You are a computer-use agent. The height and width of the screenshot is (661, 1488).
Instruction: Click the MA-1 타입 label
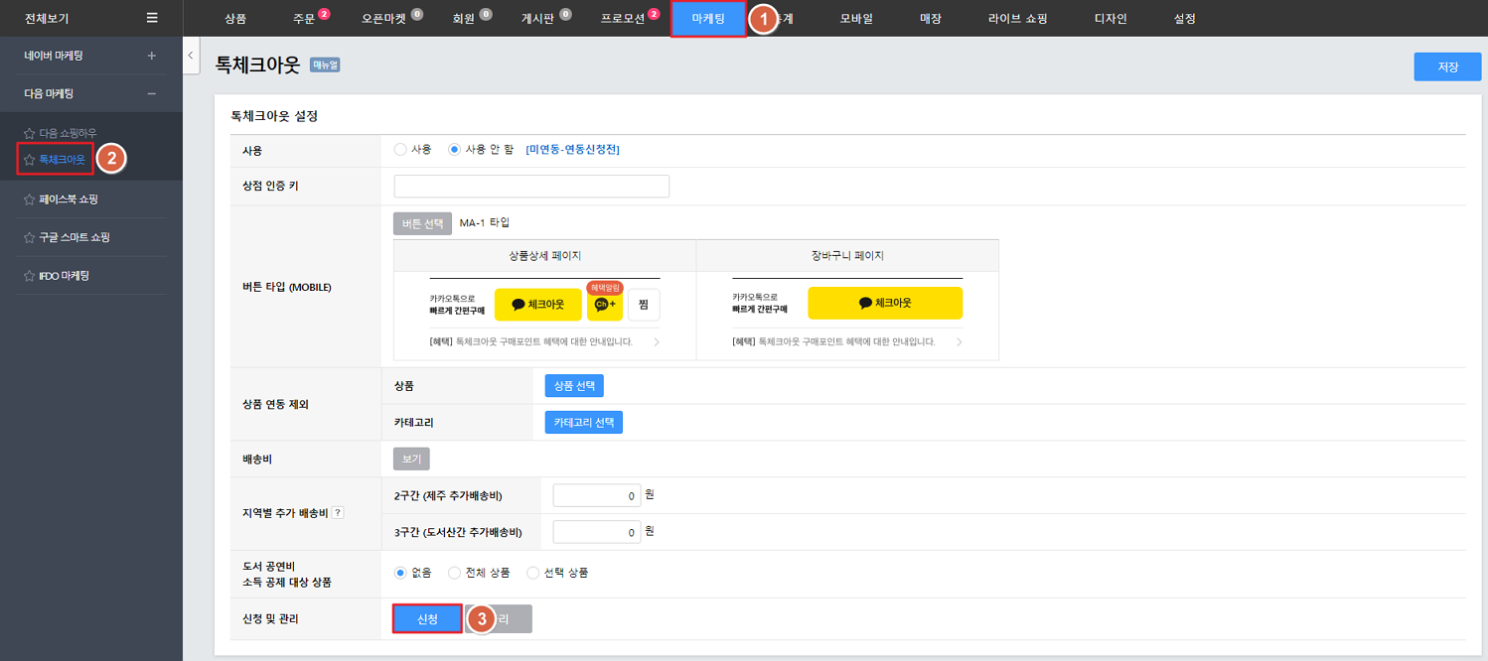[x=485, y=223]
